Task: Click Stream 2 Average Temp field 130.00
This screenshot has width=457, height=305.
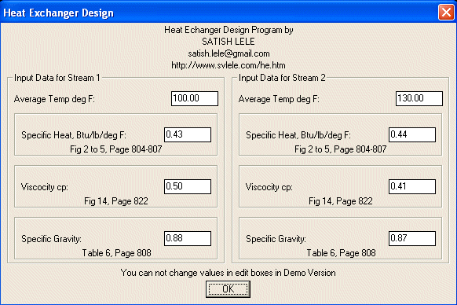Action: (x=419, y=98)
